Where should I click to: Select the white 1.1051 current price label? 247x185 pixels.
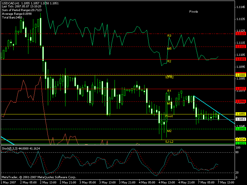point(240,119)
